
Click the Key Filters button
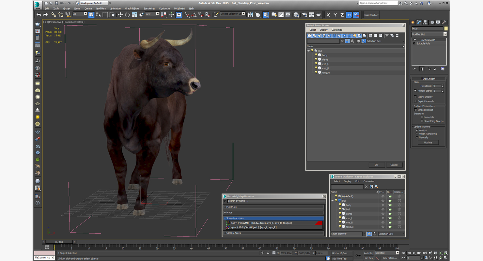[x=390, y=258]
